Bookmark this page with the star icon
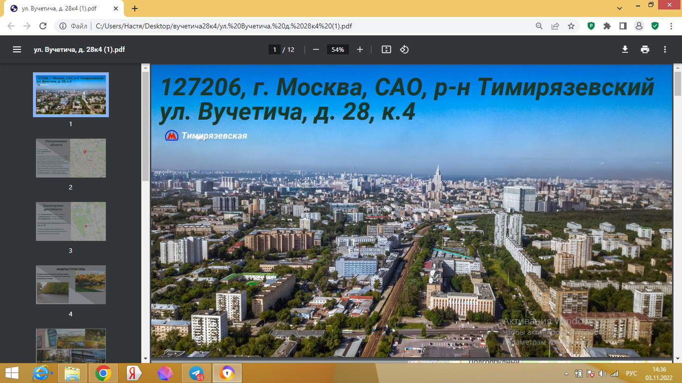 pos(571,26)
